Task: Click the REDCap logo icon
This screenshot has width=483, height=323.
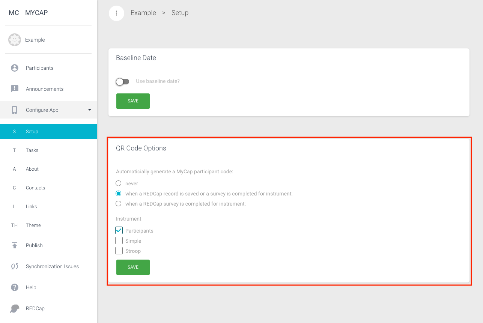Action: 14,308
